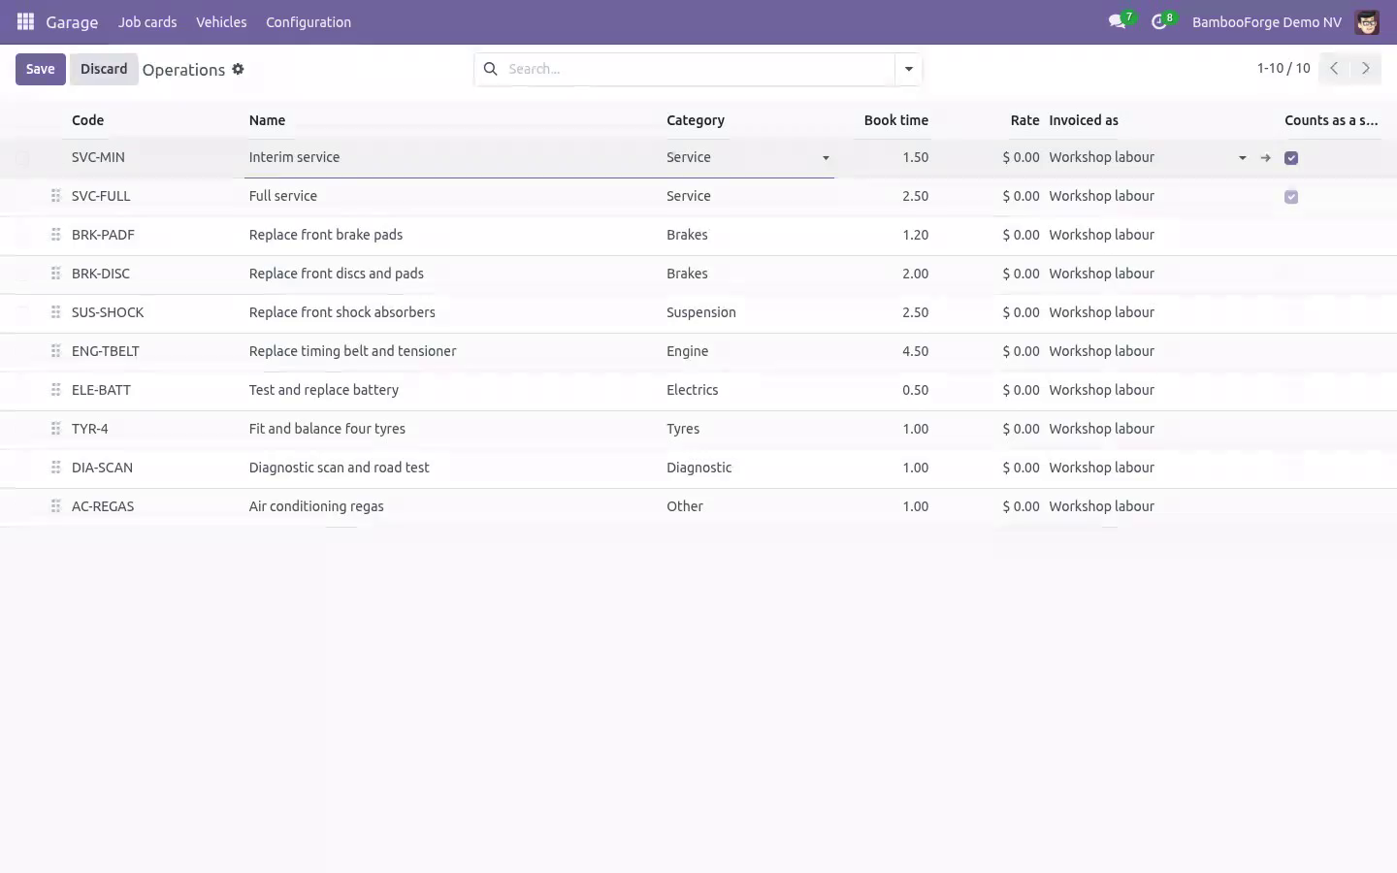Toggle Counts as a service for SVC-FULL
Viewport: 1397px width, 873px height.
pos(1291,197)
